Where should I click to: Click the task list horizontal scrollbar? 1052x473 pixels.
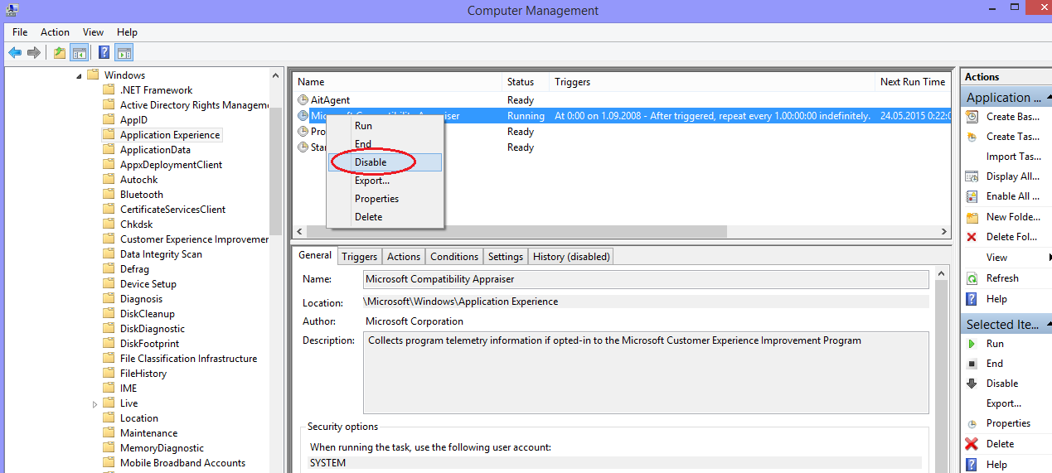pyautogui.click(x=516, y=232)
